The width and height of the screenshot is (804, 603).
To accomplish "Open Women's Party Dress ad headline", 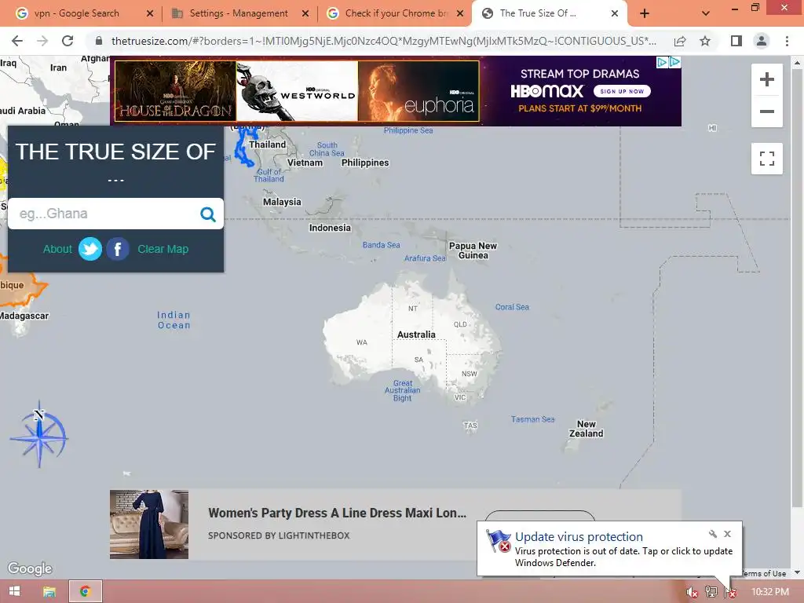I will [338, 513].
